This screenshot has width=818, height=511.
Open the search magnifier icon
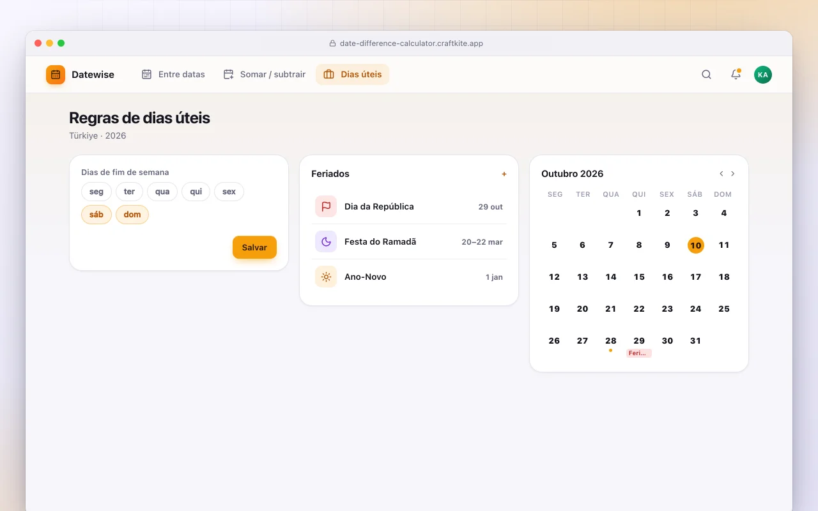(706, 75)
